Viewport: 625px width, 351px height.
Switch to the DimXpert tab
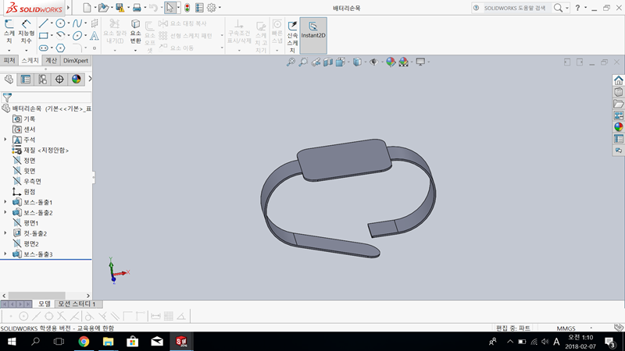[75, 61]
